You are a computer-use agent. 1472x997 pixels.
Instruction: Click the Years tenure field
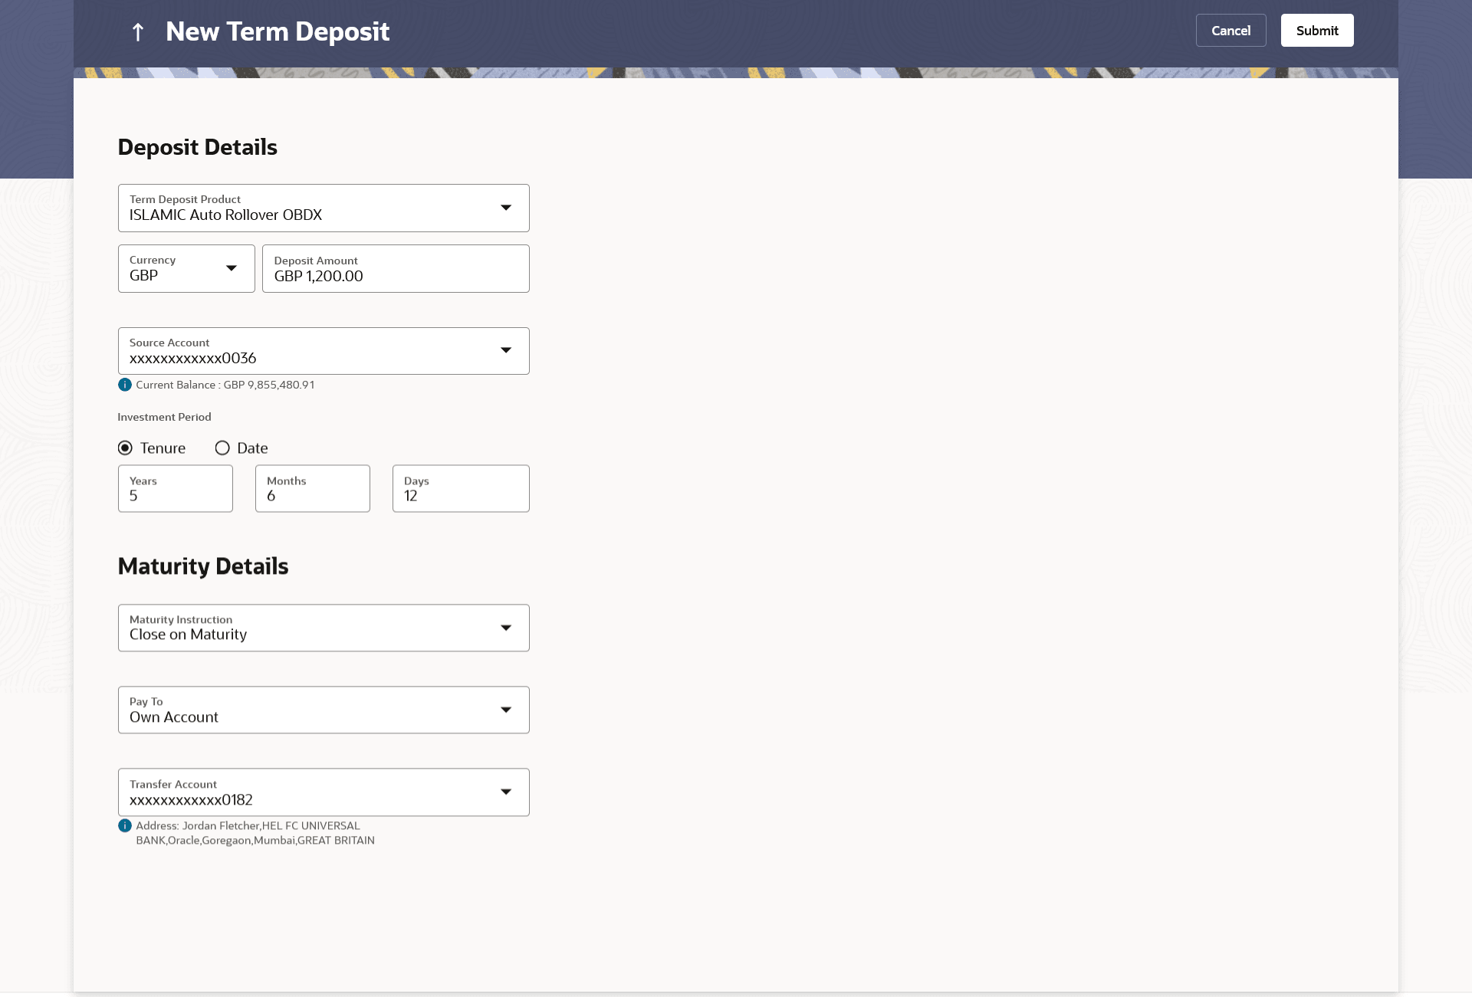176,489
